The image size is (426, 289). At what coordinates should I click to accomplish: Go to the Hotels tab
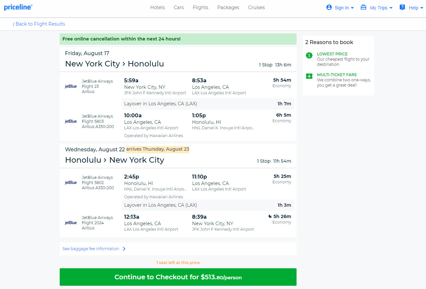(157, 7)
